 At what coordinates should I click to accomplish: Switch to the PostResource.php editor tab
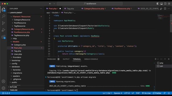(x=122, y=9)
